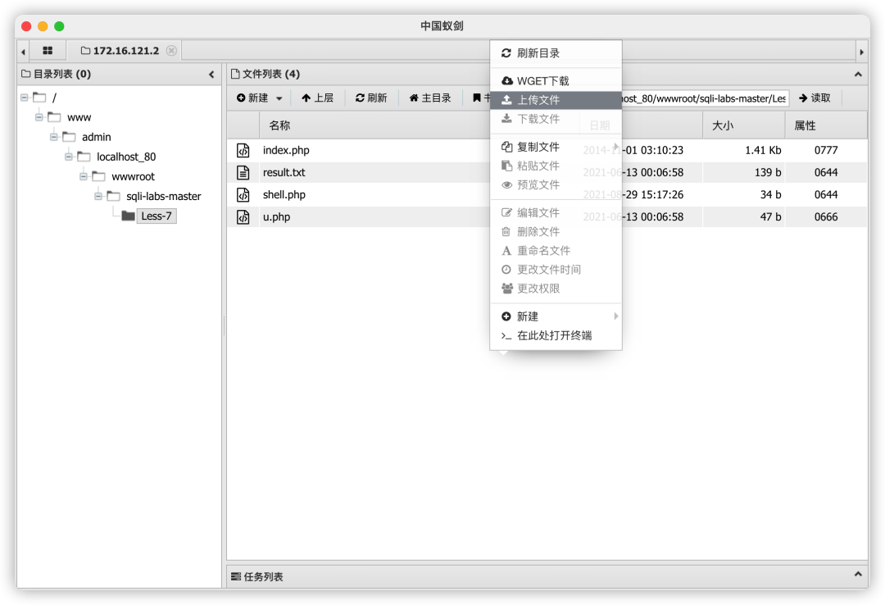Click the 刷新 toolbar button
885x605 pixels.
click(x=371, y=98)
